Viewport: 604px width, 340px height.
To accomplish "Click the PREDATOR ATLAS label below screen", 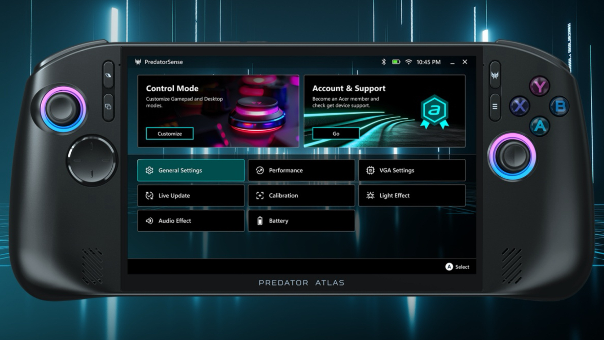I will click(x=301, y=283).
